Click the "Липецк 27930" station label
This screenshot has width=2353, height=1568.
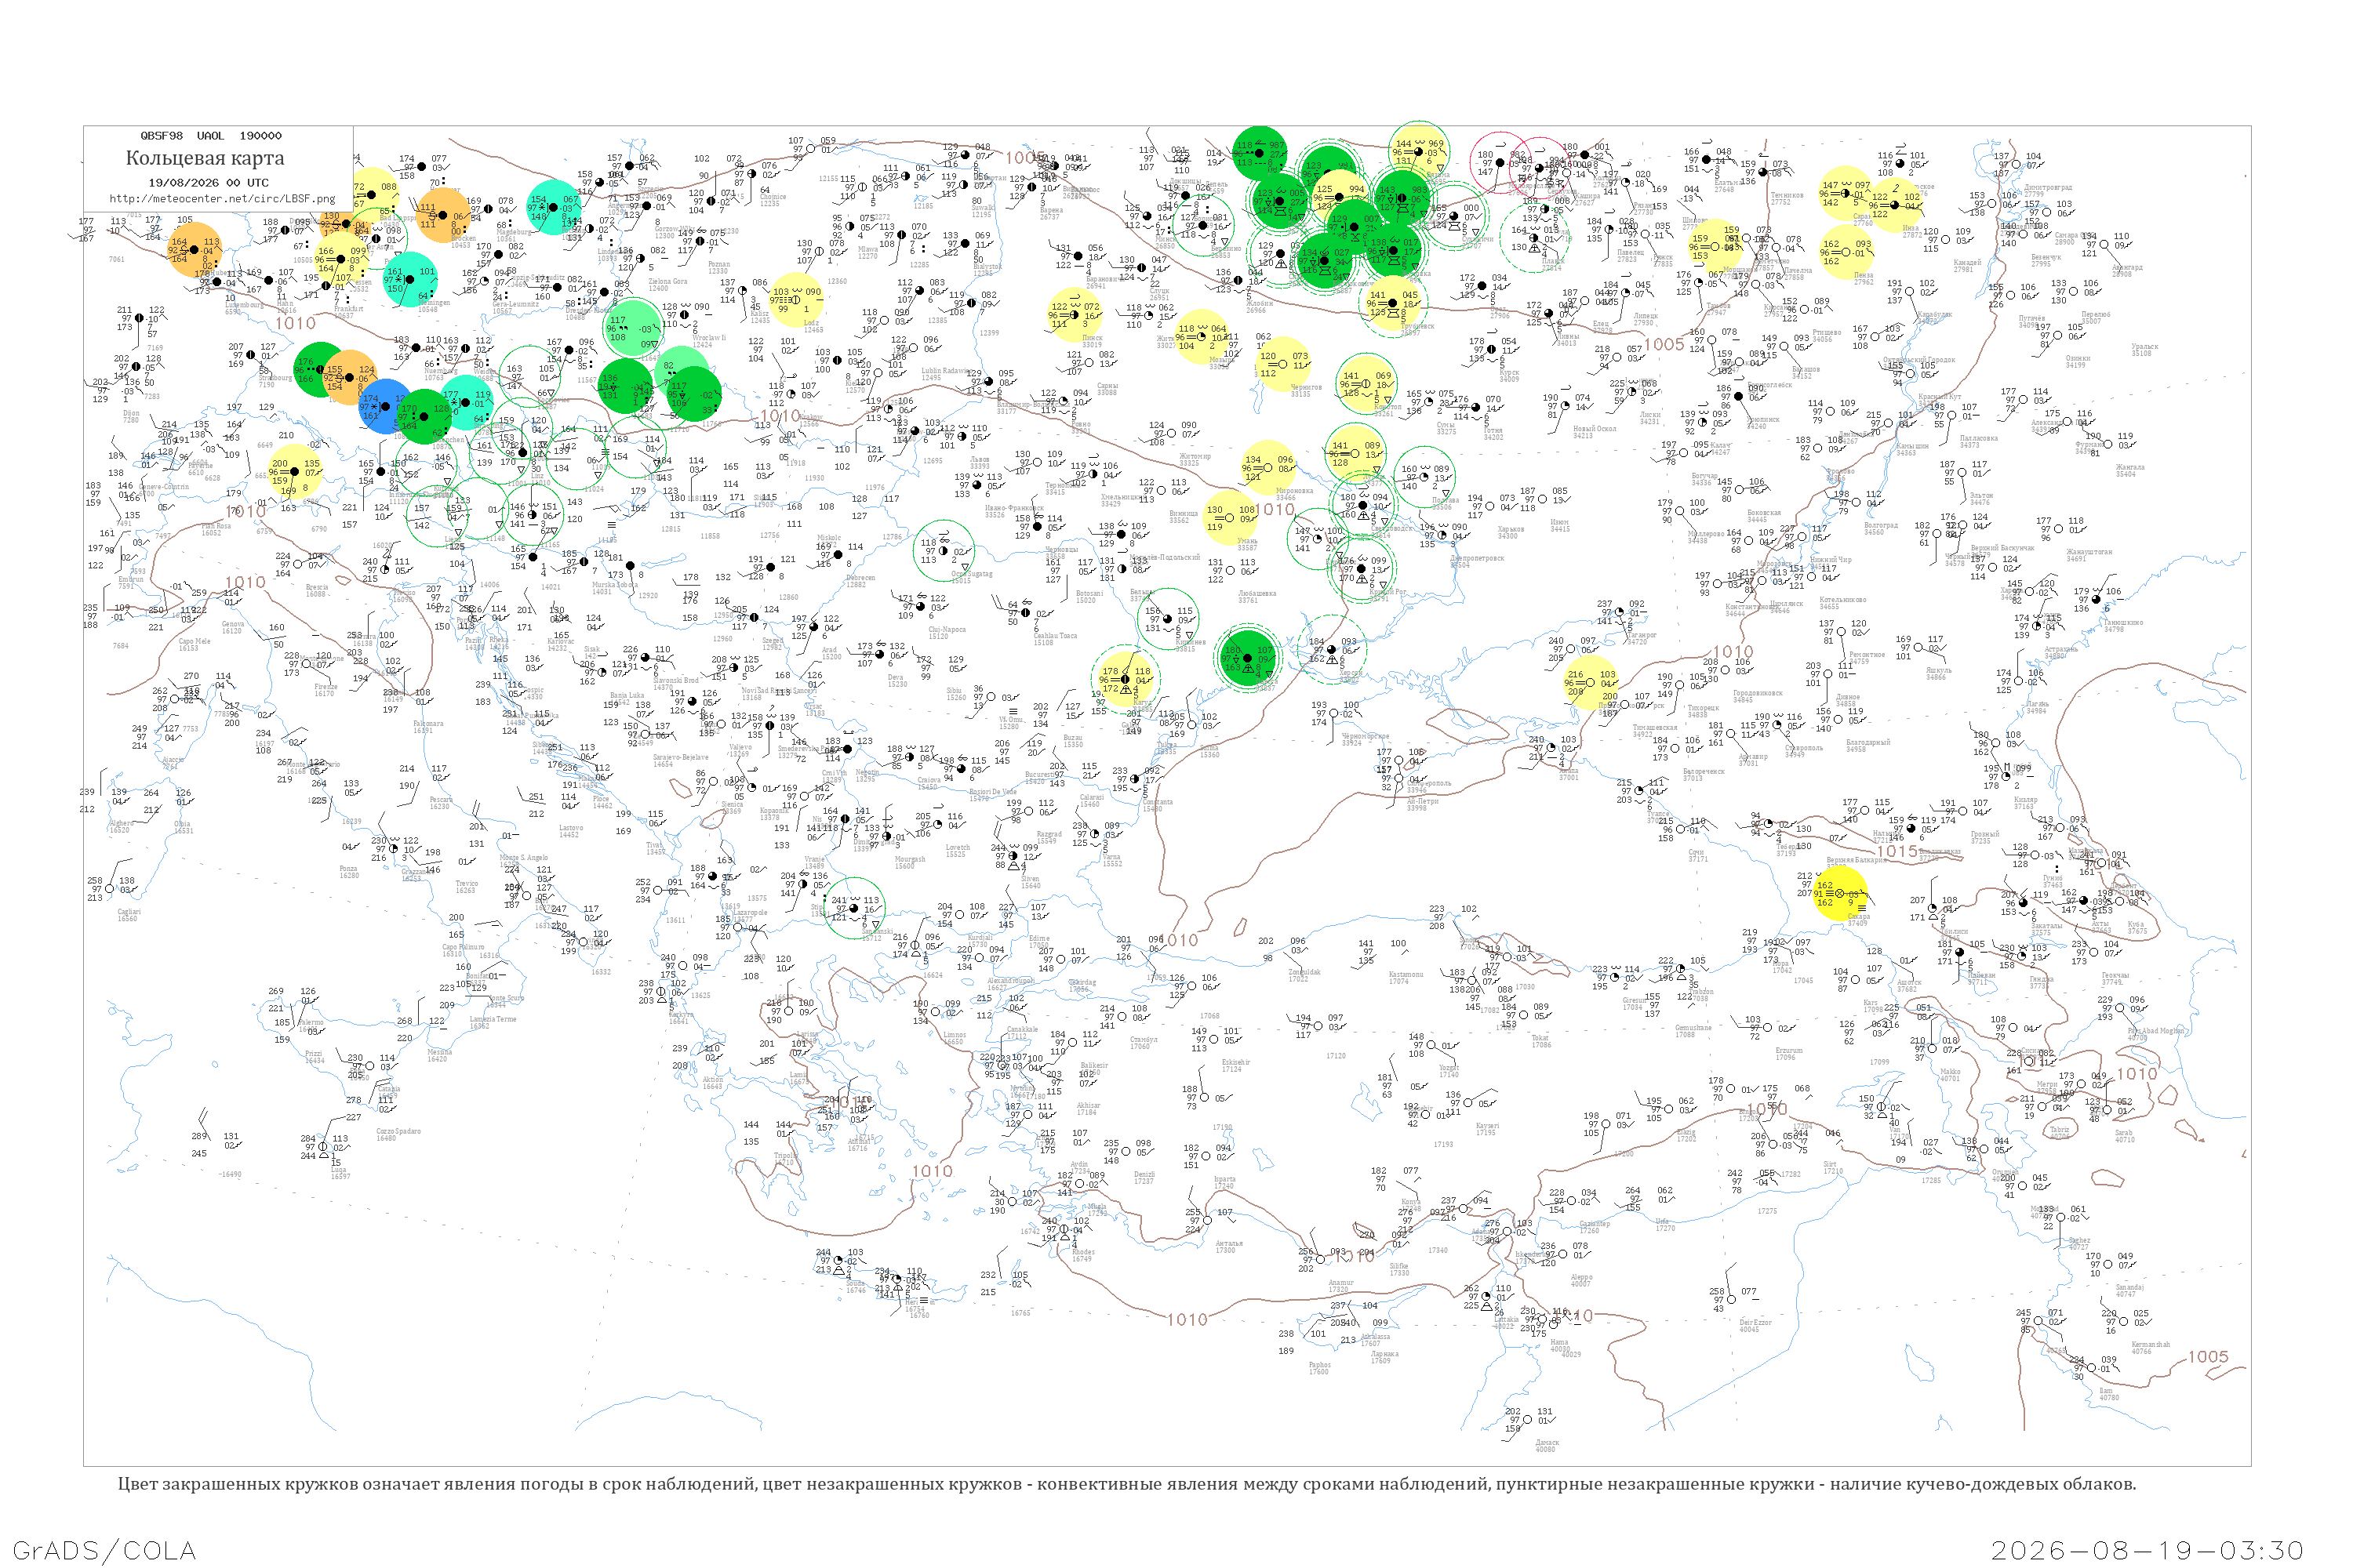1646,319
